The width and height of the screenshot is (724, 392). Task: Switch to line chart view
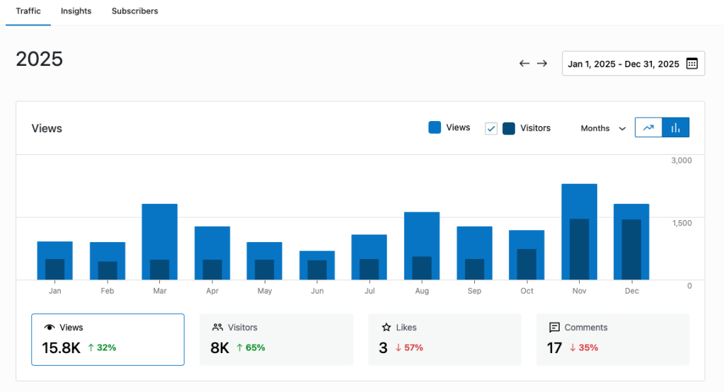tap(648, 128)
